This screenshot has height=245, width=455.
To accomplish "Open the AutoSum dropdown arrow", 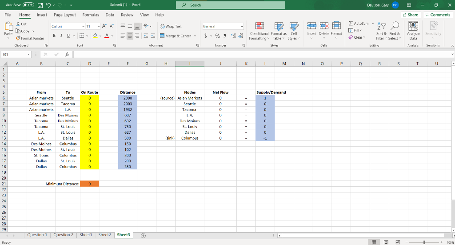I will (373, 24).
